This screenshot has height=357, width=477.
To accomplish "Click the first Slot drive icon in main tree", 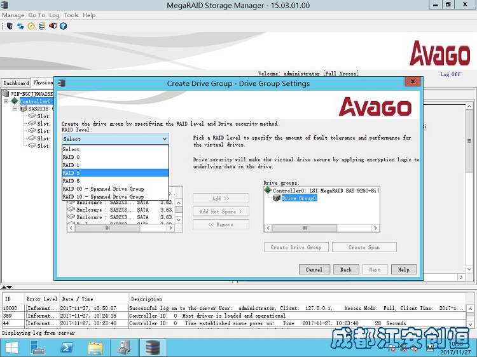I will tap(32, 116).
